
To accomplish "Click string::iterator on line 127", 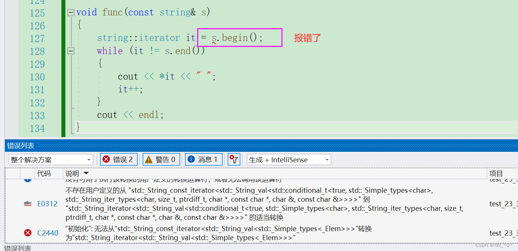I will point(138,38).
